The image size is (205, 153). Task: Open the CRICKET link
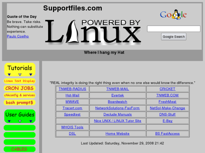point(167,89)
